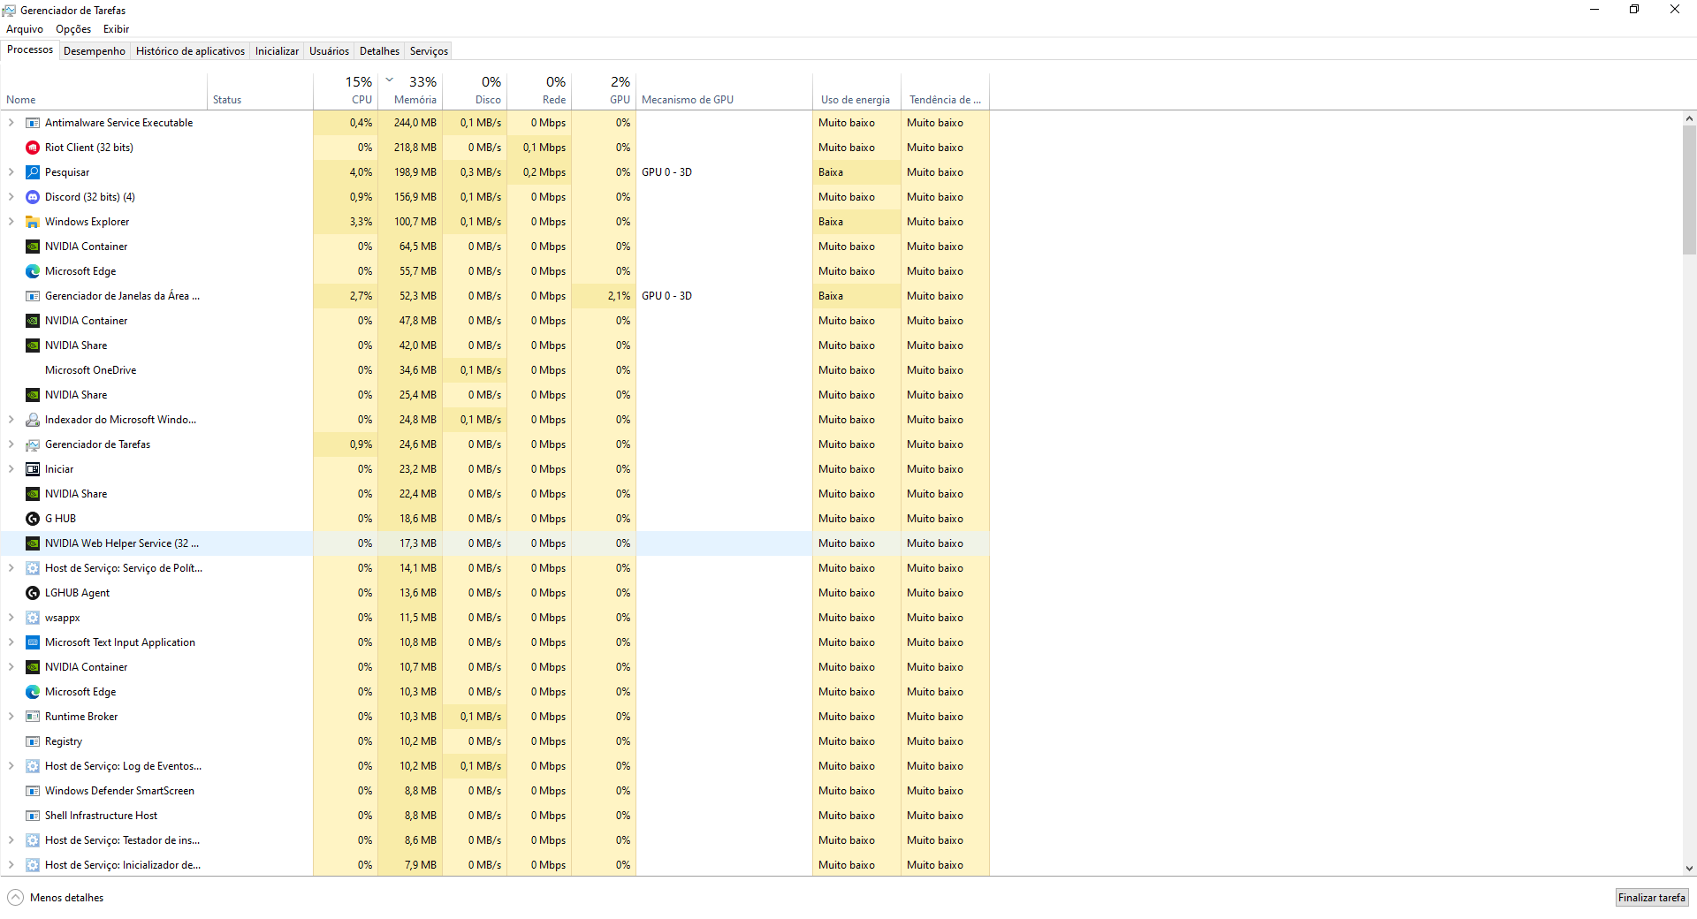This screenshot has height=919, width=1697.
Task: Click the Task Manager title bar icon
Action: pos(9,11)
